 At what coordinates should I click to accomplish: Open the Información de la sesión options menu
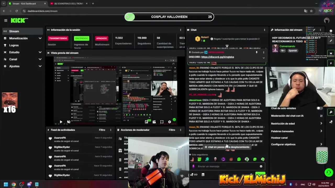tap(180, 30)
